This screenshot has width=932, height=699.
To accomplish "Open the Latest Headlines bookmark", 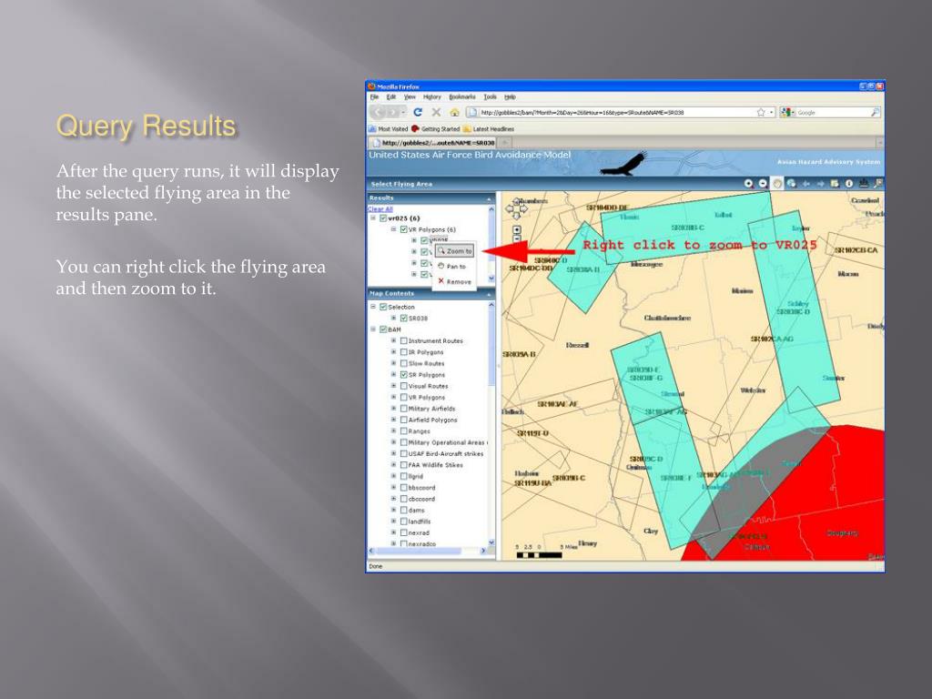I will (489, 129).
